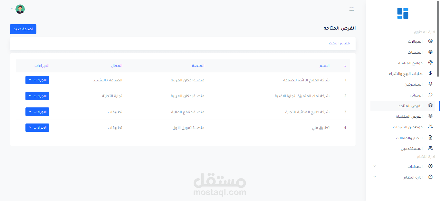Open الاجراءات dropdown for تطبيق فني row

tap(37, 128)
